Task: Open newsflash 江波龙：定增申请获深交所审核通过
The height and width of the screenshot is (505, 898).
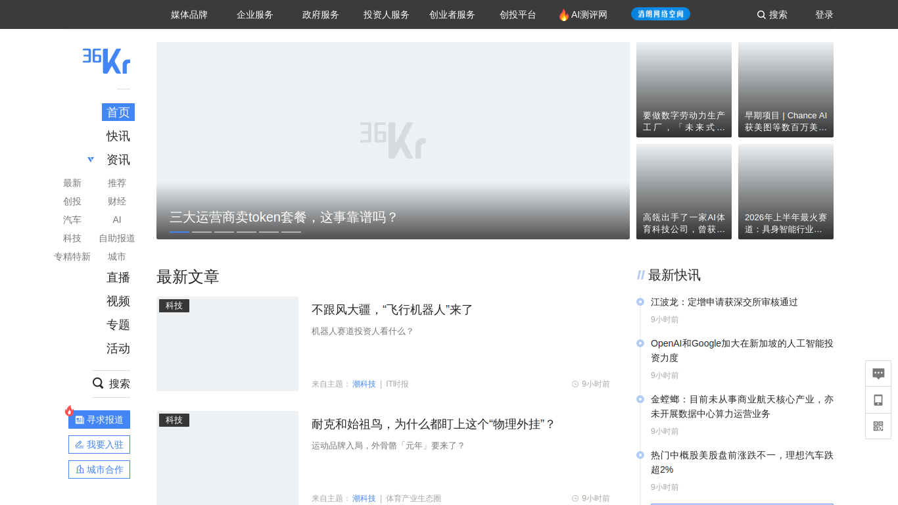Action: click(724, 302)
